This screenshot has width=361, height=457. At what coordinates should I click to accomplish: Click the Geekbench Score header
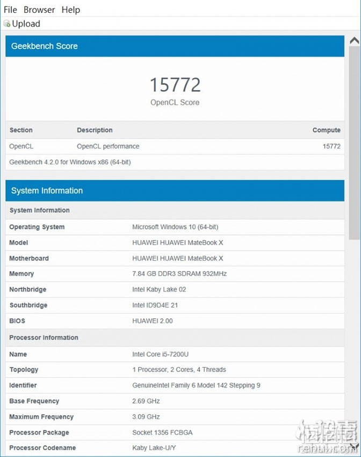[x=175, y=46]
